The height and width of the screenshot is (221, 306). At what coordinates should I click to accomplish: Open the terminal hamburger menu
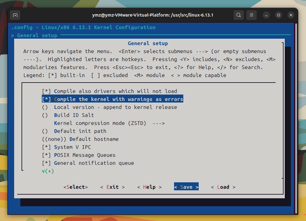[x=252, y=15]
